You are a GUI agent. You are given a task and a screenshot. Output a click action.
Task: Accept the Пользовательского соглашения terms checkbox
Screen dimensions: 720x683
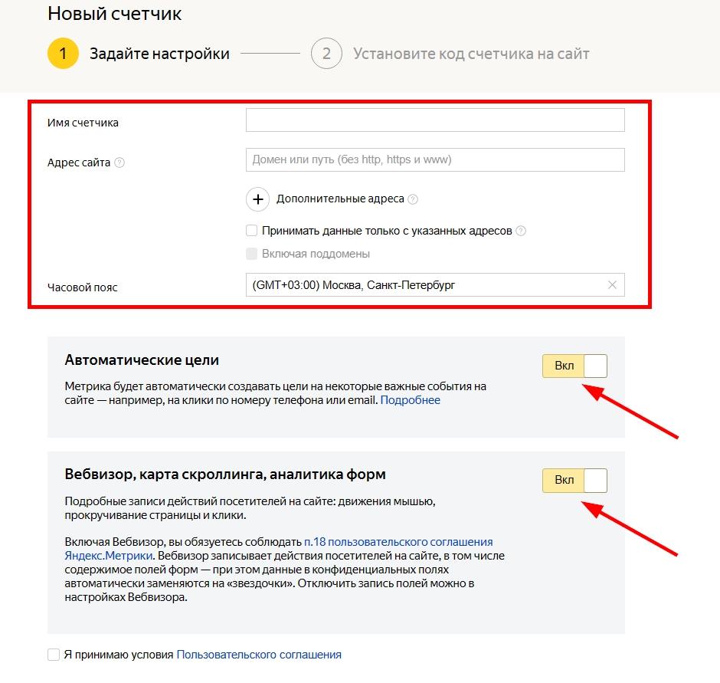coord(54,655)
